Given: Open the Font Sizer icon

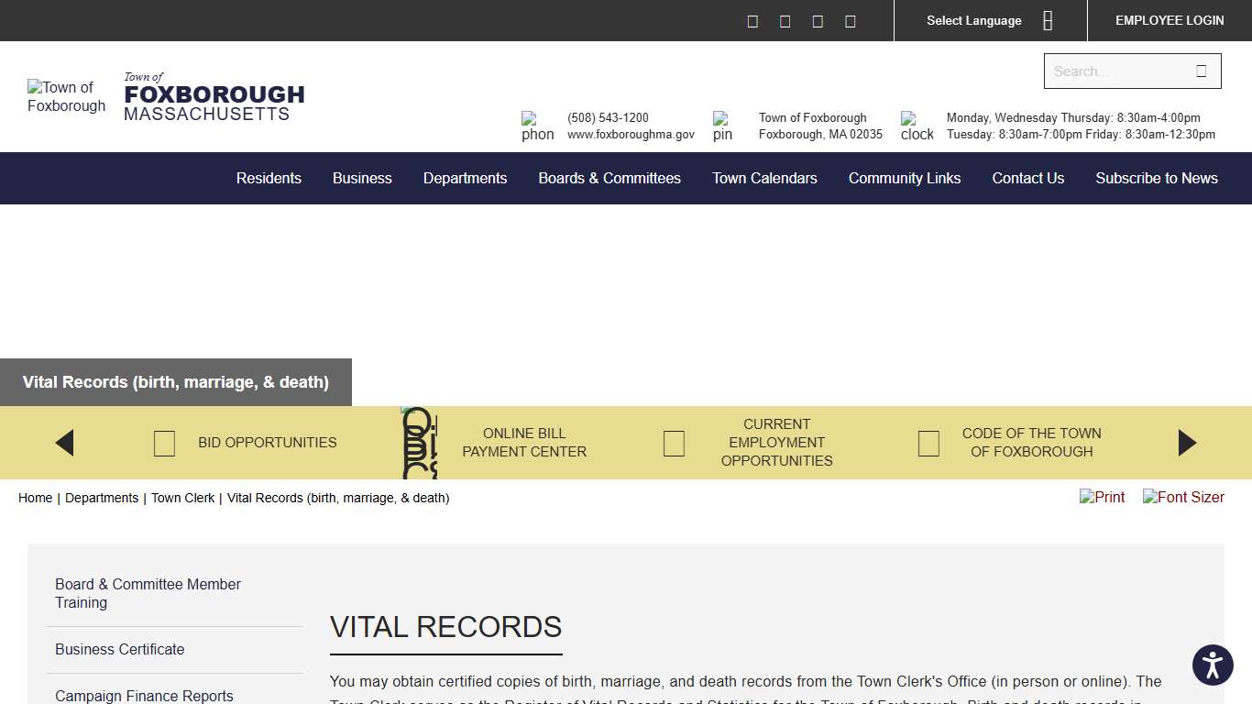Looking at the screenshot, I should (1183, 497).
